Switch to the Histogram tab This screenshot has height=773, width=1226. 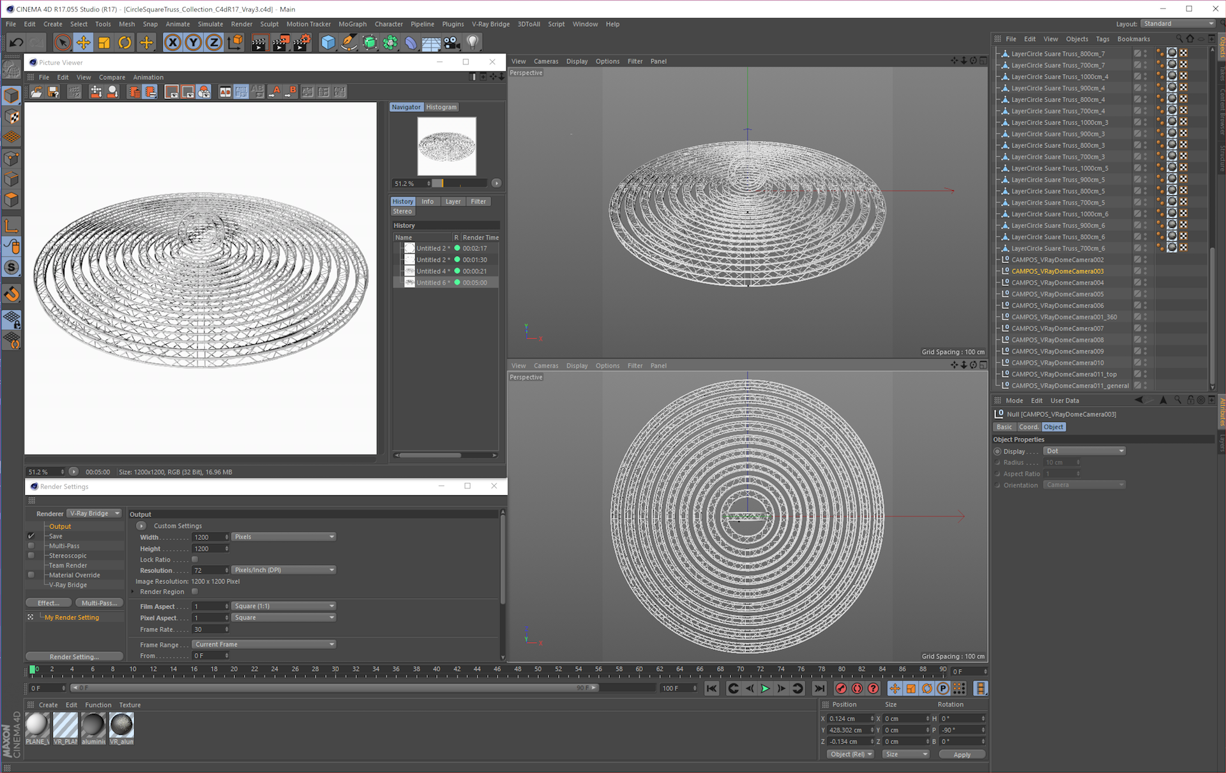tap(441, 107)
